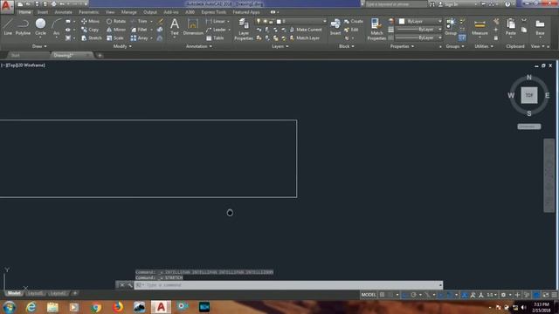Viewport: 559px width, 314px height.
Task: Open annotation scale 1:1 dropdown
Action: tap(492, 295)
